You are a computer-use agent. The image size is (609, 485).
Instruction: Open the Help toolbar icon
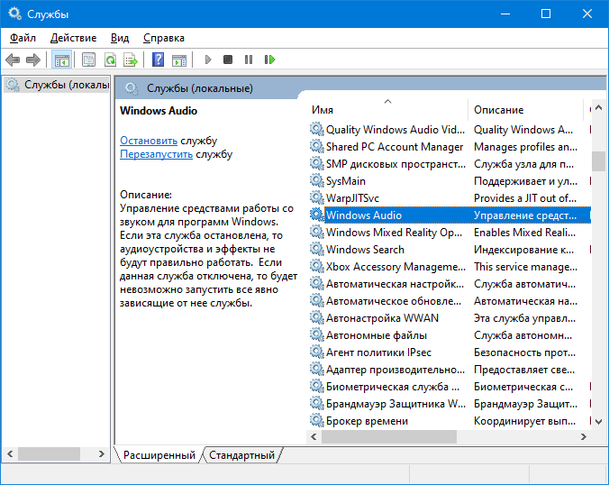tap(158, 59)
